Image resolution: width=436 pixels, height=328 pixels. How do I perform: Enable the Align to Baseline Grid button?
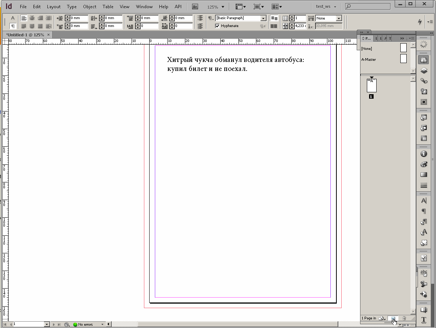274,26
